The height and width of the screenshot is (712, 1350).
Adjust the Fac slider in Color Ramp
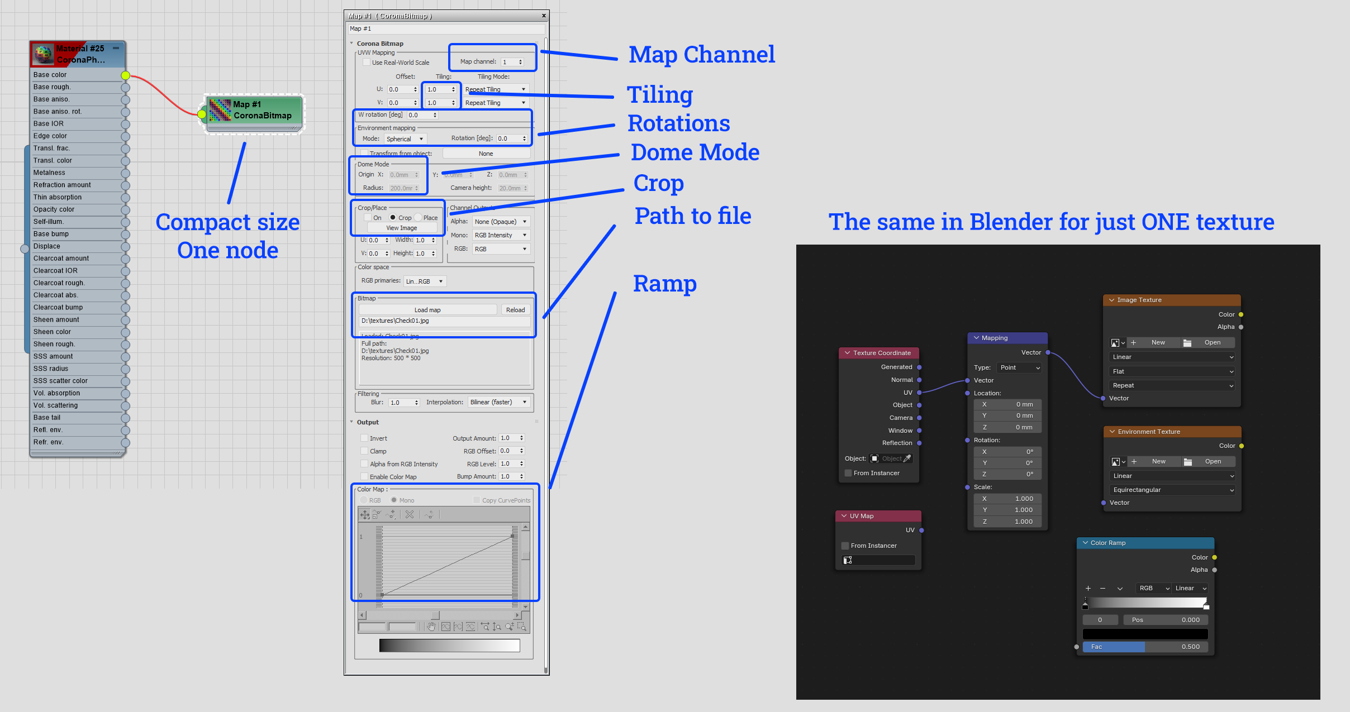pos(1145,647)
